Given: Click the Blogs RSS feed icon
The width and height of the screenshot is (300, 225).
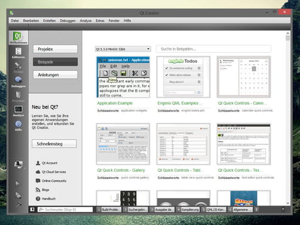Looking at the screenshot, I should coord(38,190).
